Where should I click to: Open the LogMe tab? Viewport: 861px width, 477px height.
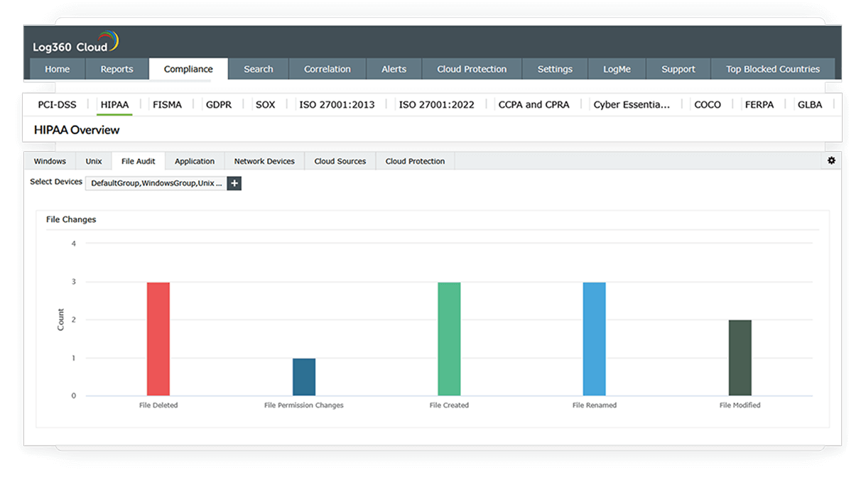click(x=617, y=69)
